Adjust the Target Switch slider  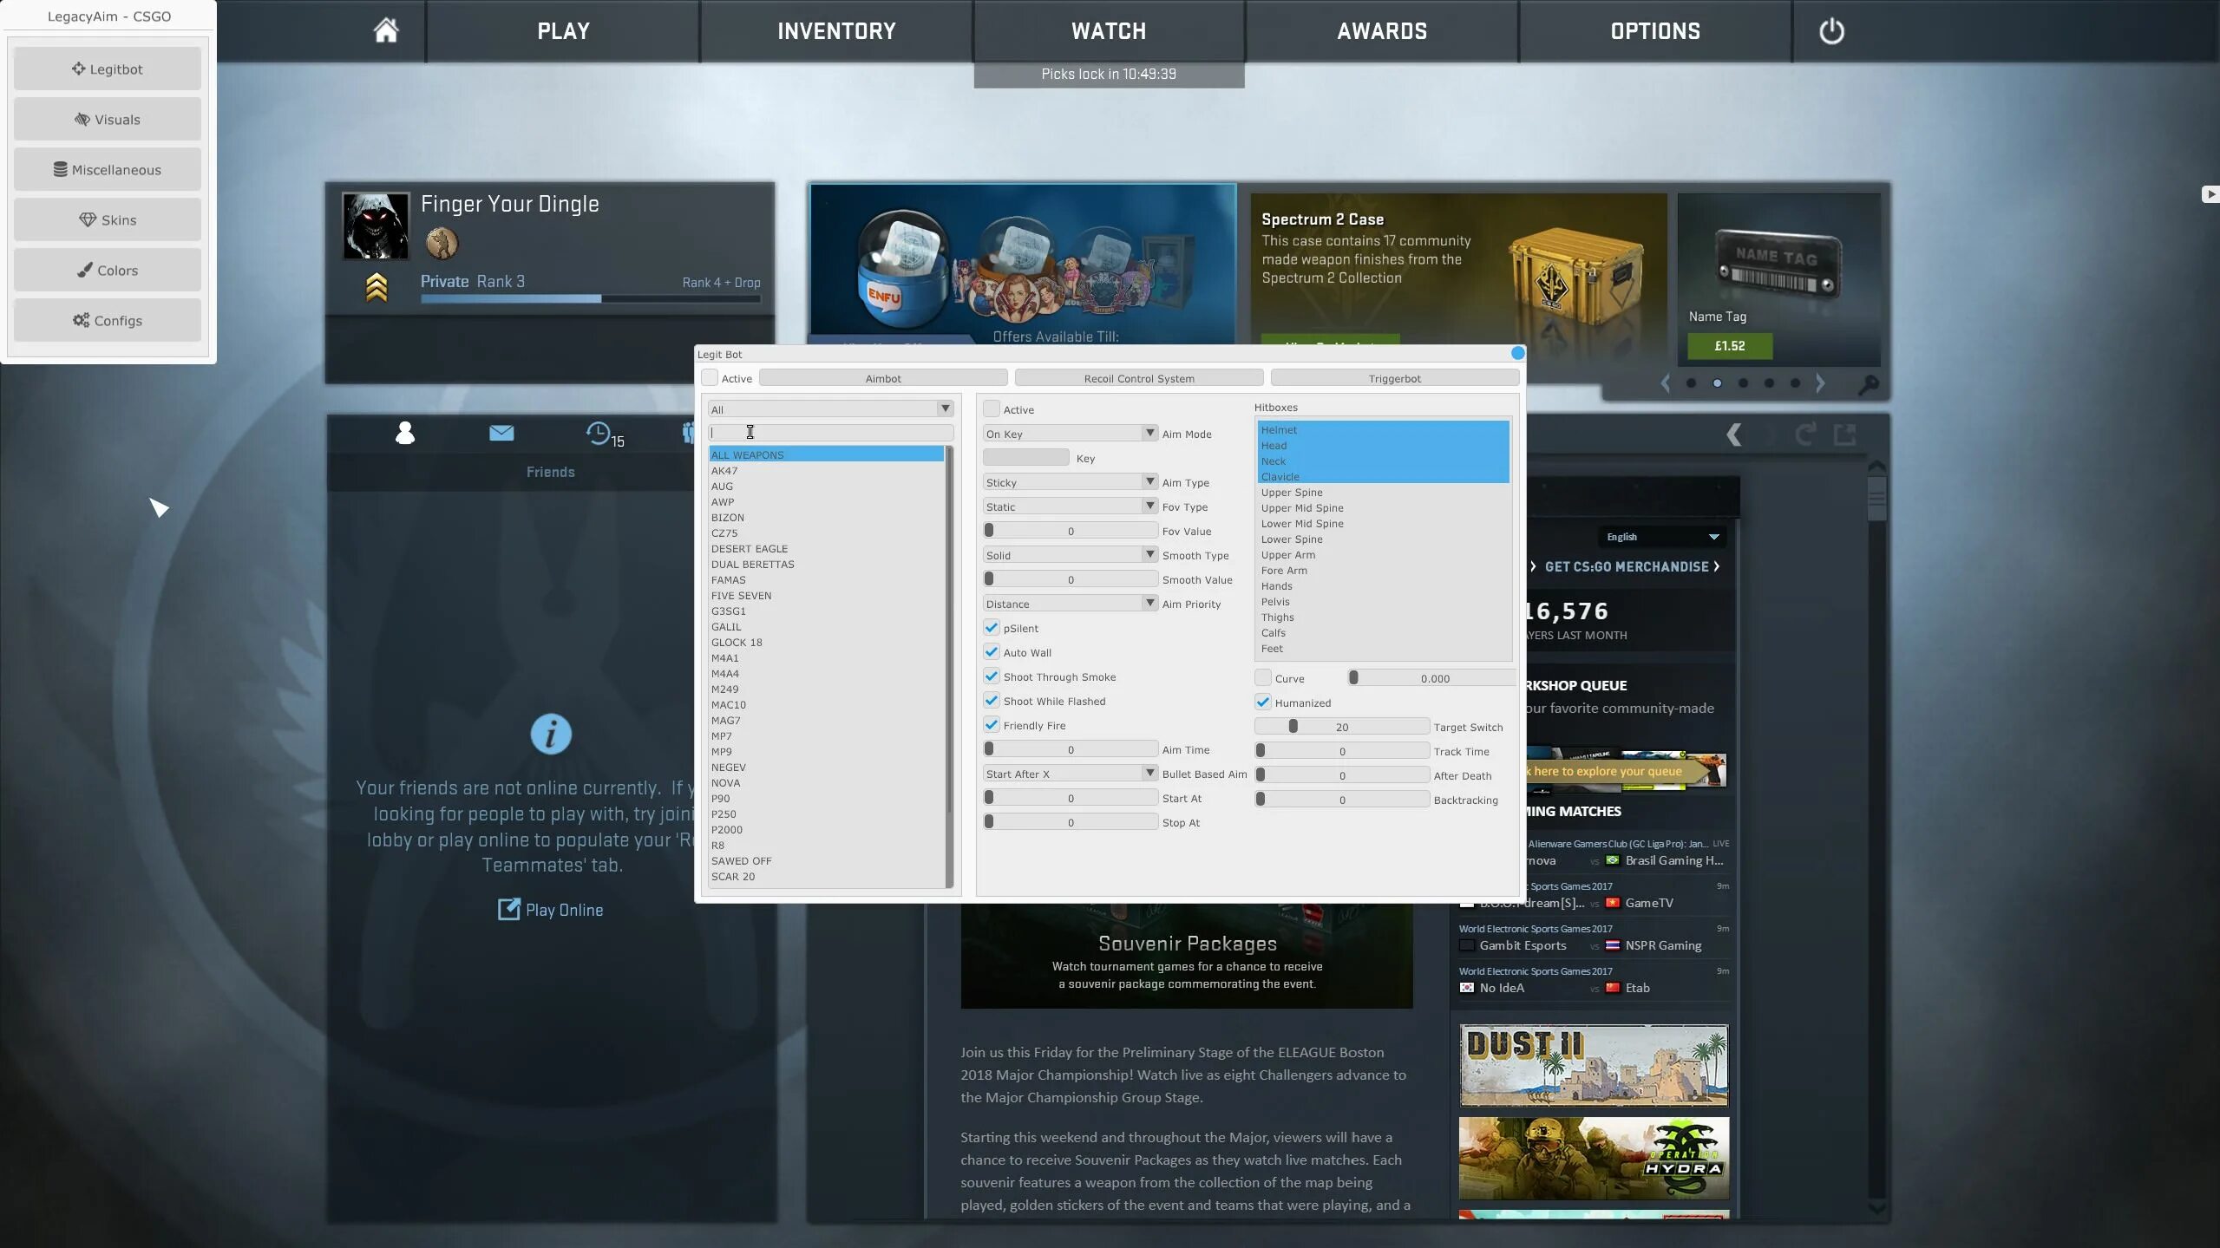pos(1342,727)
